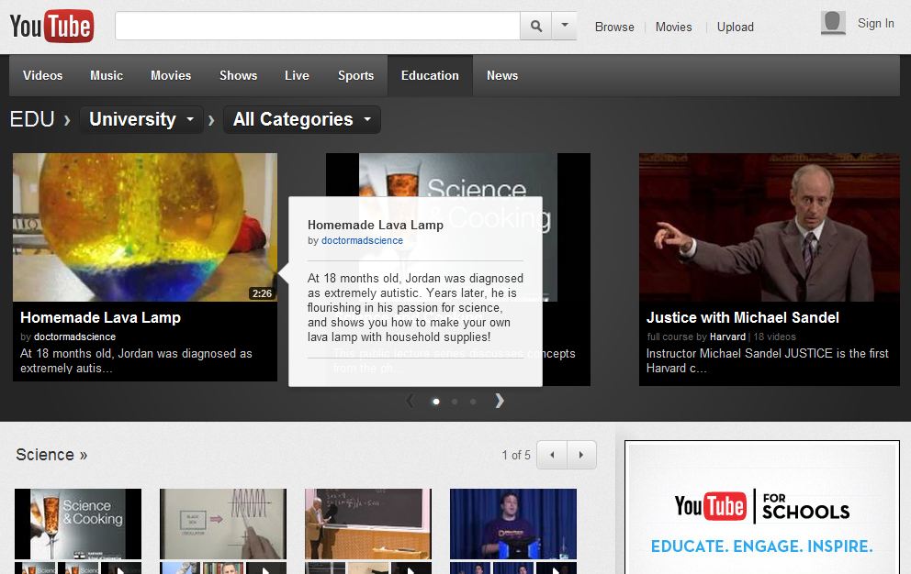Open the Homemade Lava Lamp video thumbnail

(x=145, y=226)
